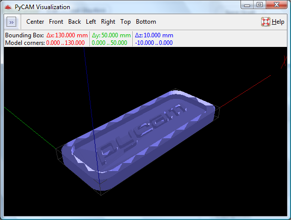Switch to the Back view
Viewport: 291px width, 220px height.
click(x=74, y=22)
